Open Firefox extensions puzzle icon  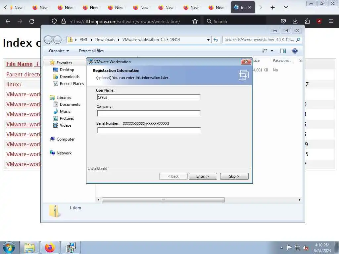307,21
